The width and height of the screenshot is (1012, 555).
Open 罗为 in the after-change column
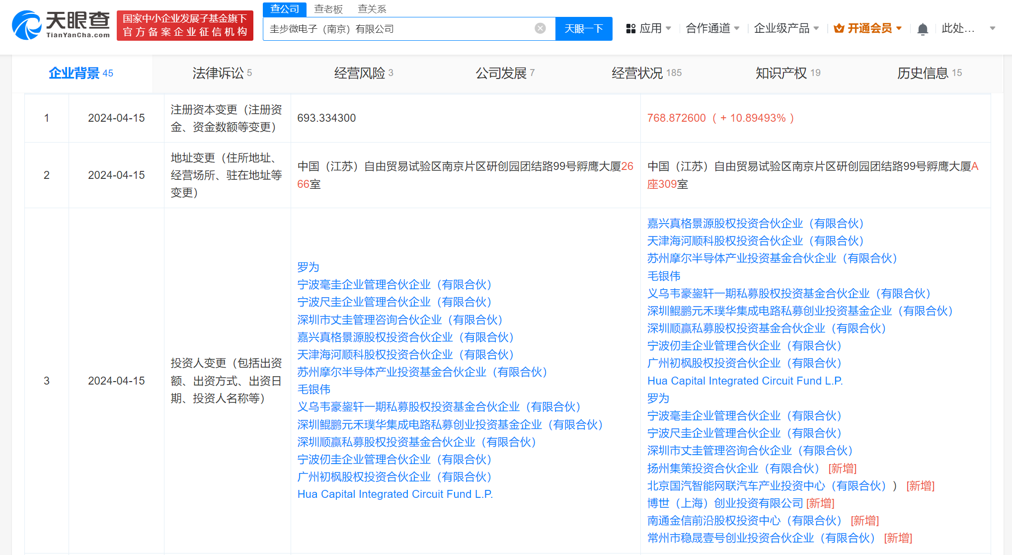click(x=658, y=398)
